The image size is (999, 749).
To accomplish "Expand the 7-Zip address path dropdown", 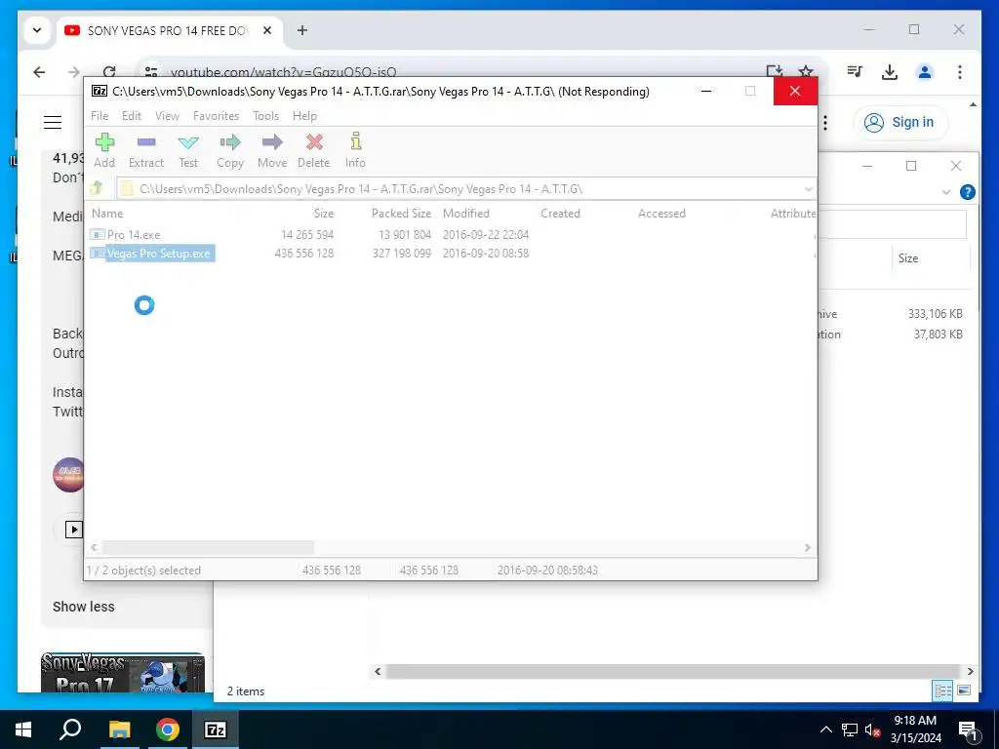I will (x=808, y=189).
